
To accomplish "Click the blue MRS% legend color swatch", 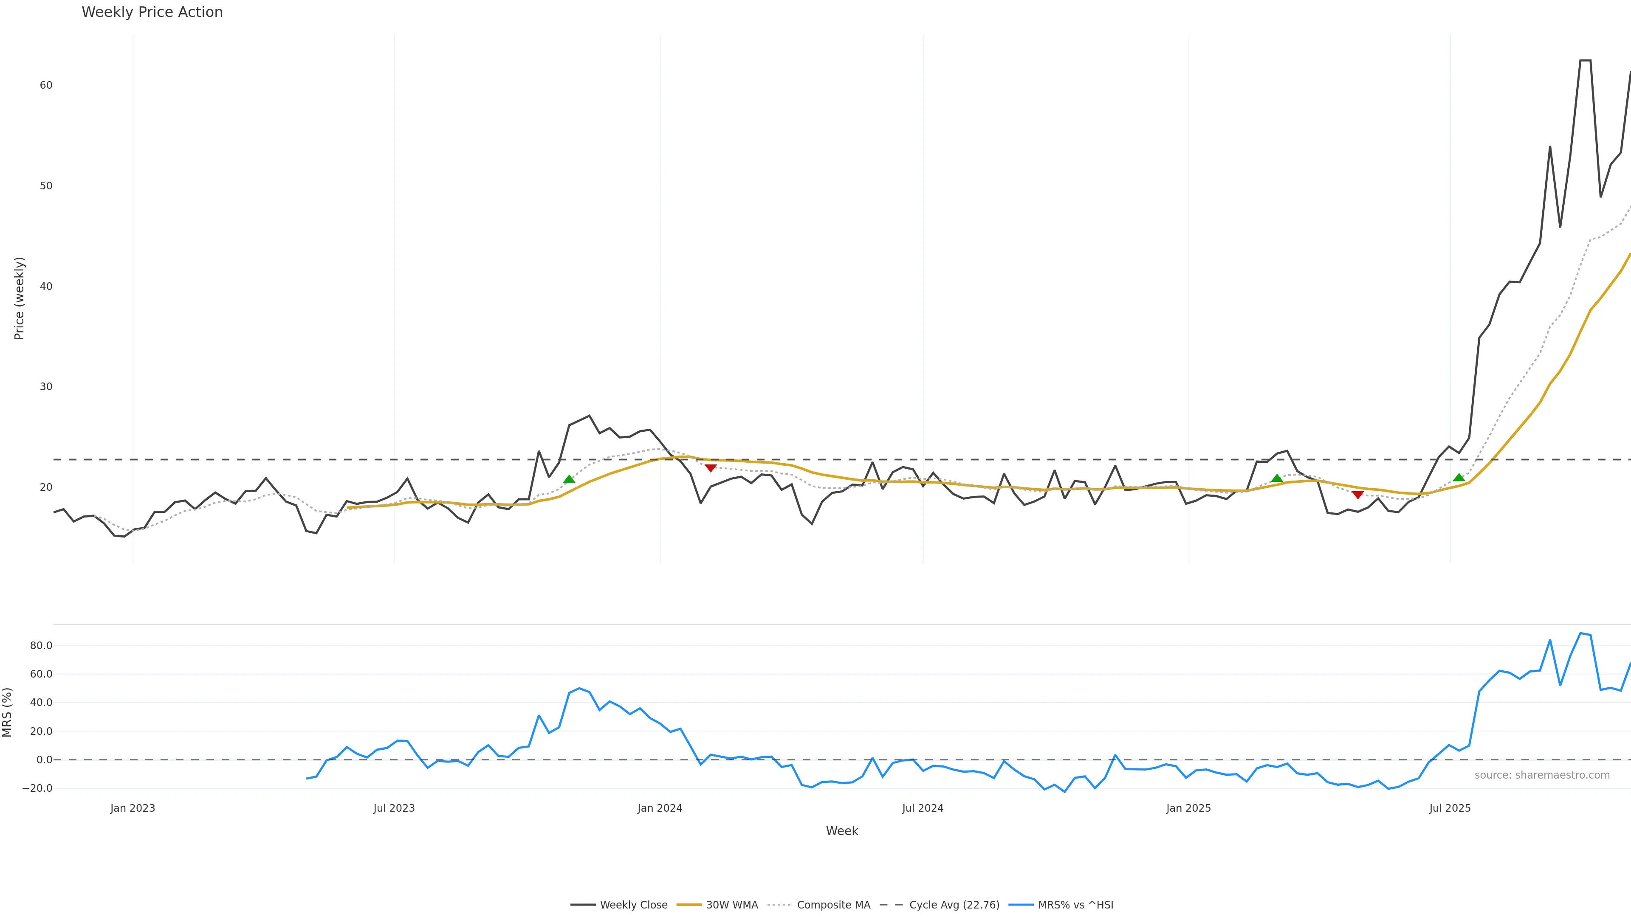I will [1021, 905].
